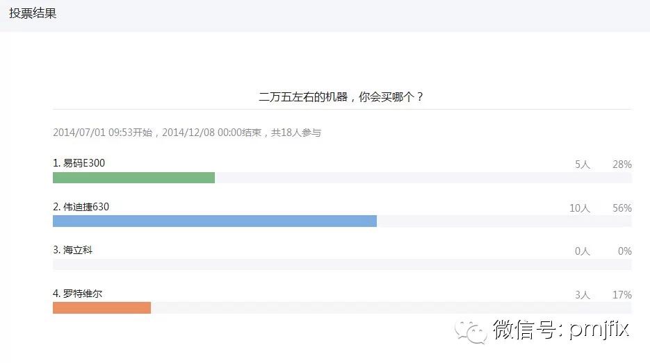
Task: Click the 3人 vote count
Action: point(583,295)
